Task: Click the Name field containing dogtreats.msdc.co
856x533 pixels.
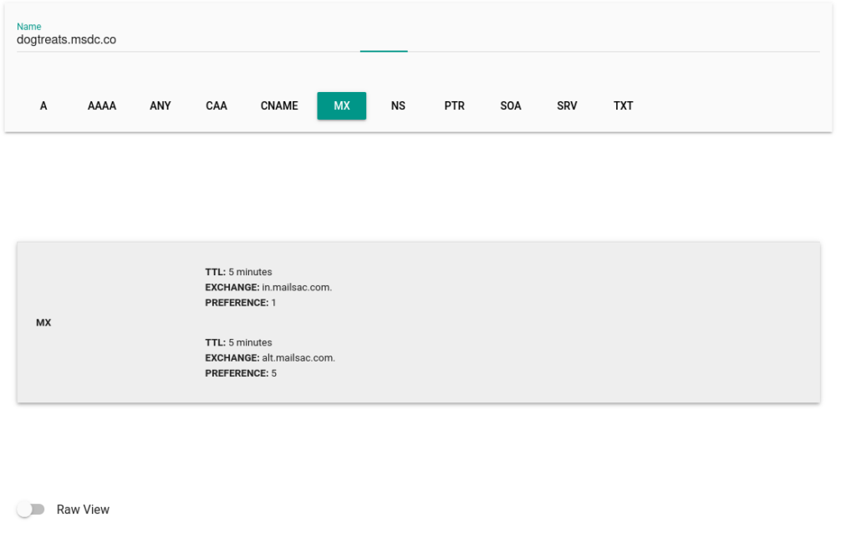Action: click(418, 40)
